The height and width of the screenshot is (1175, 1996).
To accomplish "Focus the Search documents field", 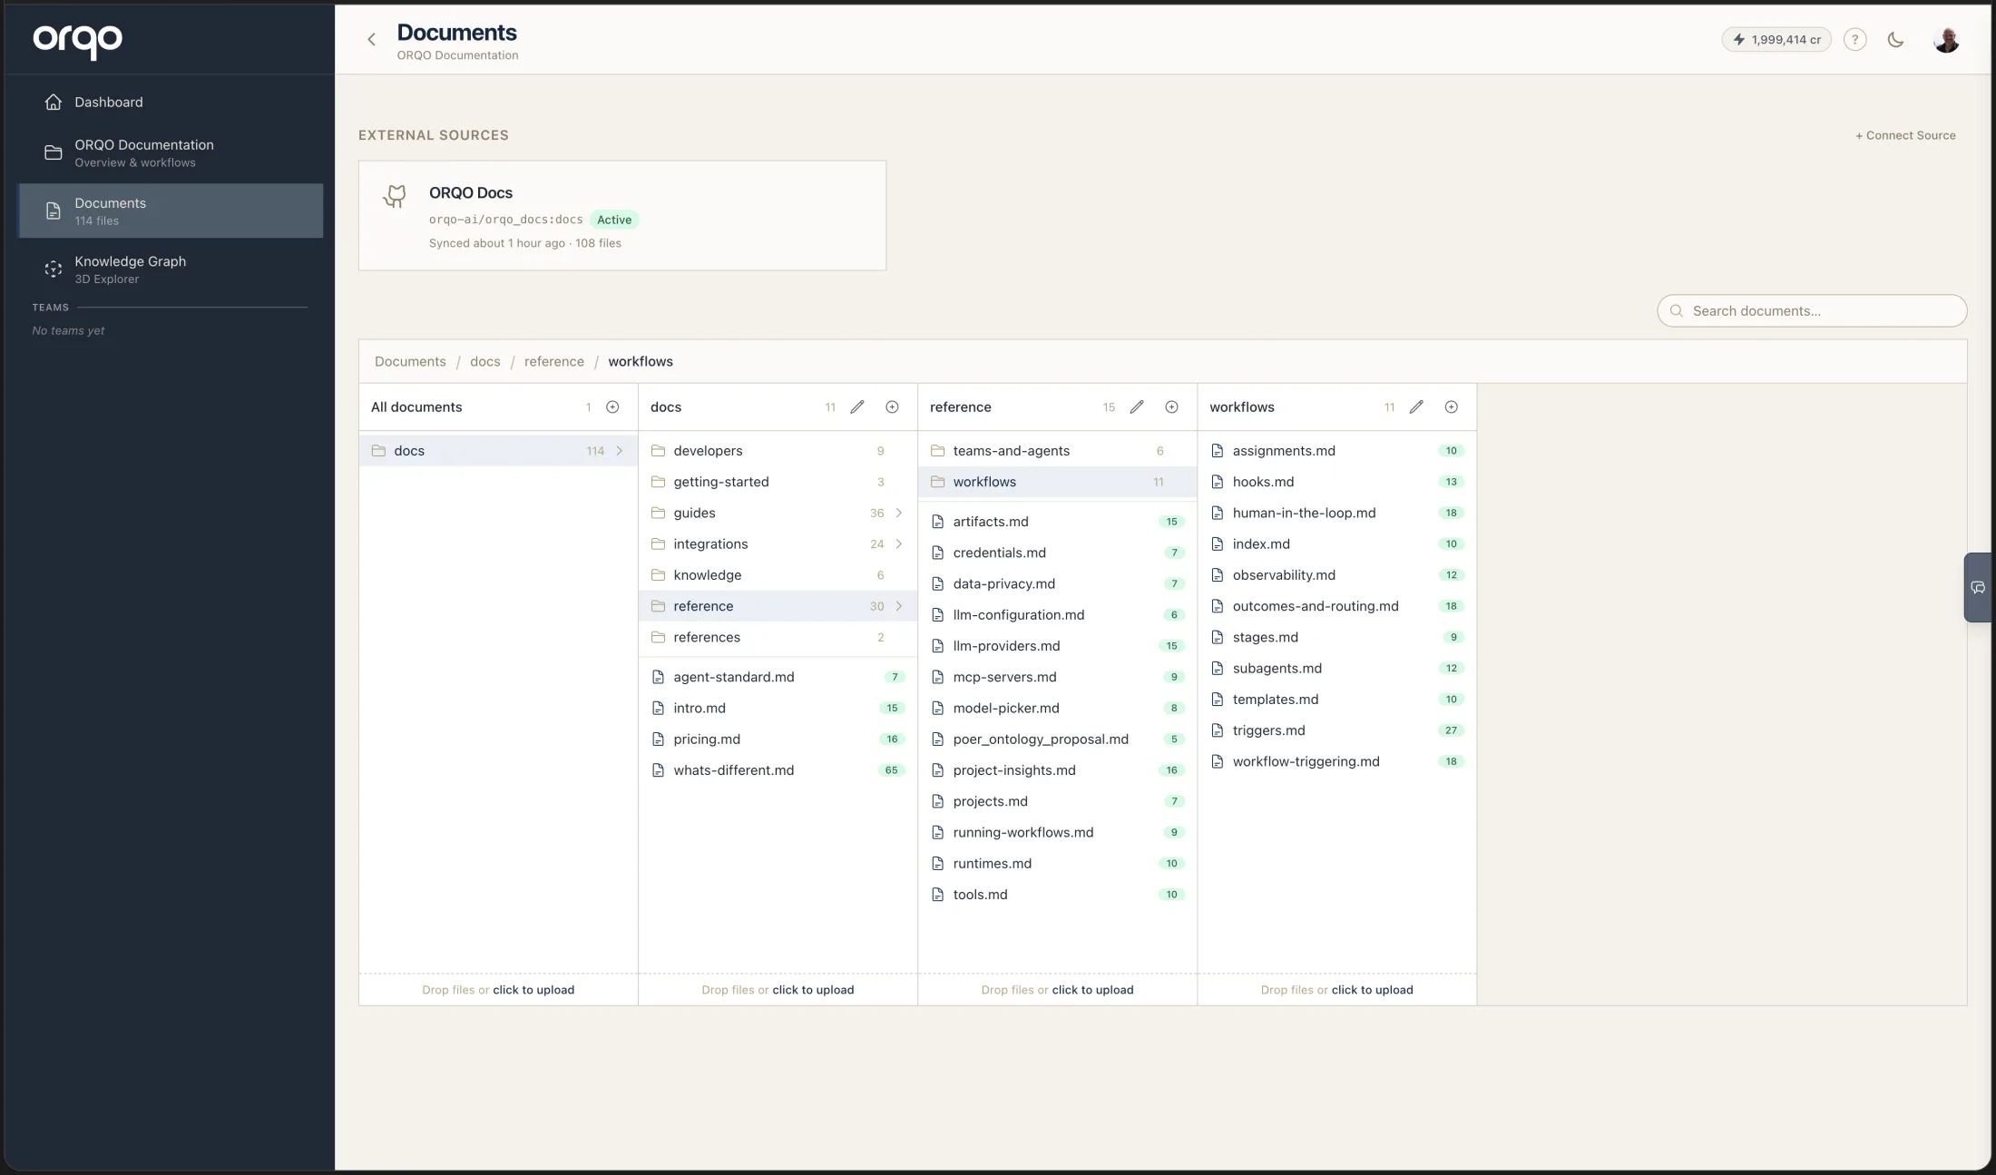I will tap(1812, 311).
